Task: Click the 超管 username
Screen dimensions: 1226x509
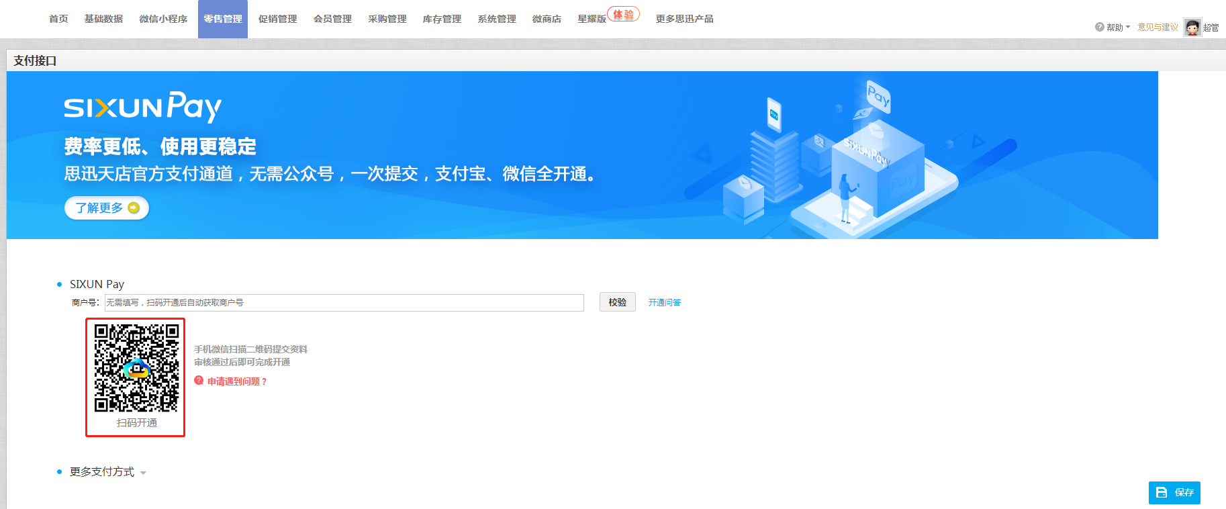Action: pyautogui.click(x=1211, y=28)
